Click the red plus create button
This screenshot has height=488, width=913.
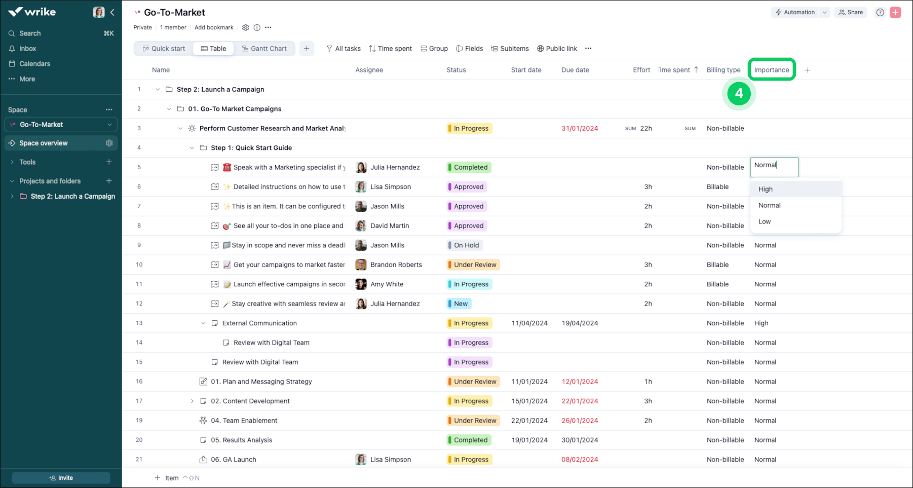click(x=895, y=13)
